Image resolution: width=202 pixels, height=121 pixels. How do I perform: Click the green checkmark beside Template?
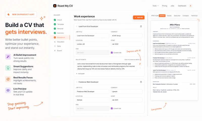tap(55, 24)
